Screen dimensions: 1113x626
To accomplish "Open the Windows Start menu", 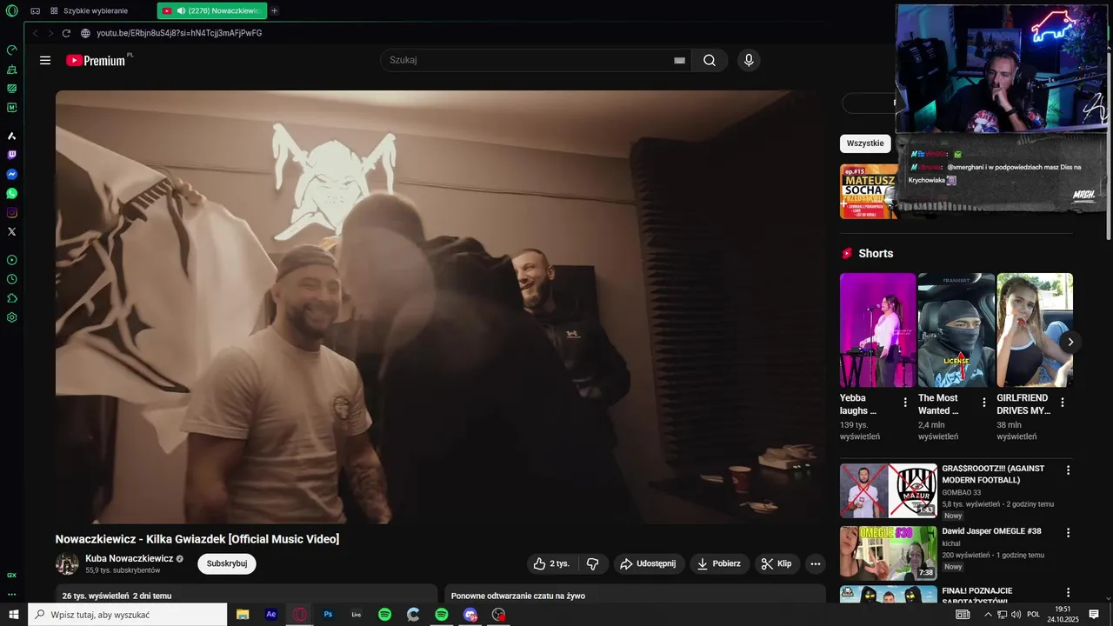I will [x=14, y=615].
